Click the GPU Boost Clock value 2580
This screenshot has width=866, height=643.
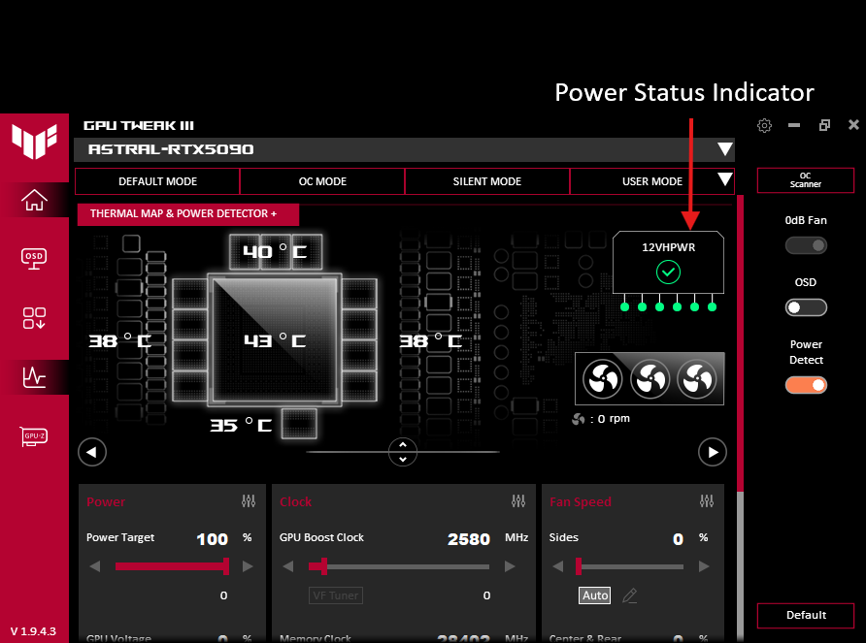pos(469,539)
